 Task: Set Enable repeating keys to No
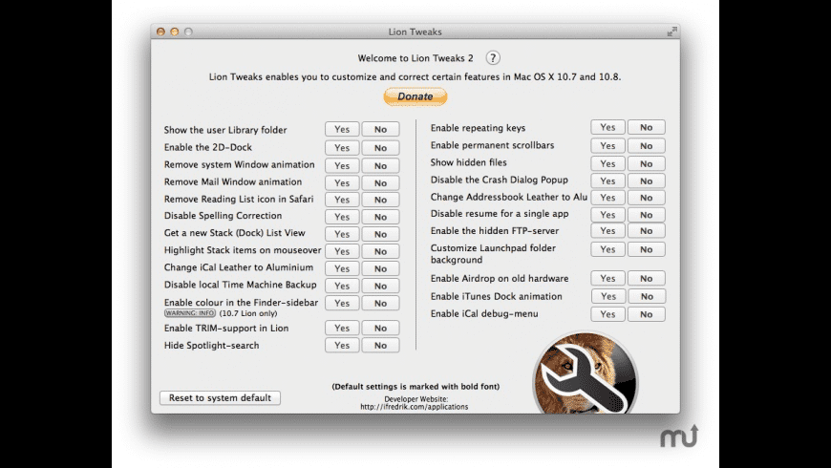(646, 127)
